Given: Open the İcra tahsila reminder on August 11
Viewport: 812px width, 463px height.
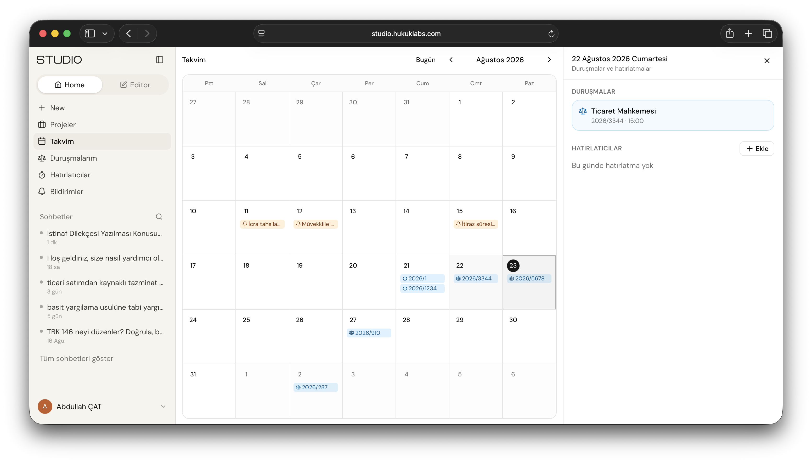Looking at the screenshot, I should [262, 224].
